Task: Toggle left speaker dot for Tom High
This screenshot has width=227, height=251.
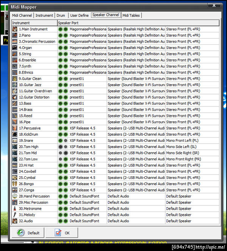Action: (61, 147)
